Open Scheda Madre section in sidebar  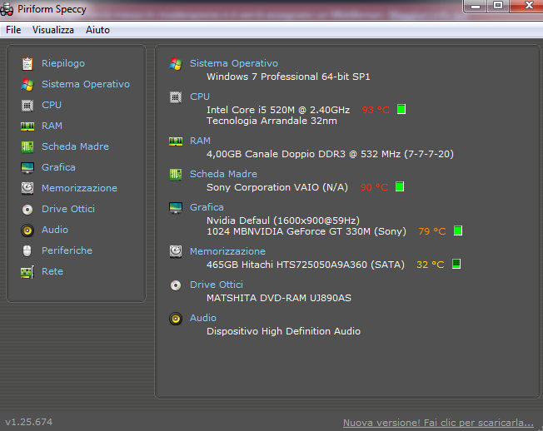[x=75, y=146]
